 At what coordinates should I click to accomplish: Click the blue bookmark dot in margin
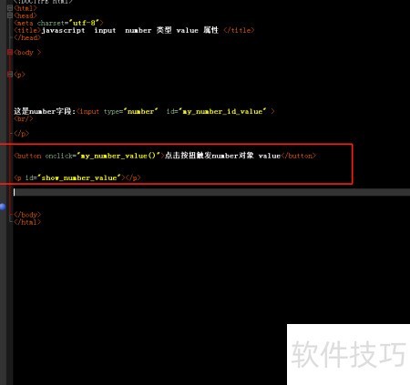pos(3,207)
